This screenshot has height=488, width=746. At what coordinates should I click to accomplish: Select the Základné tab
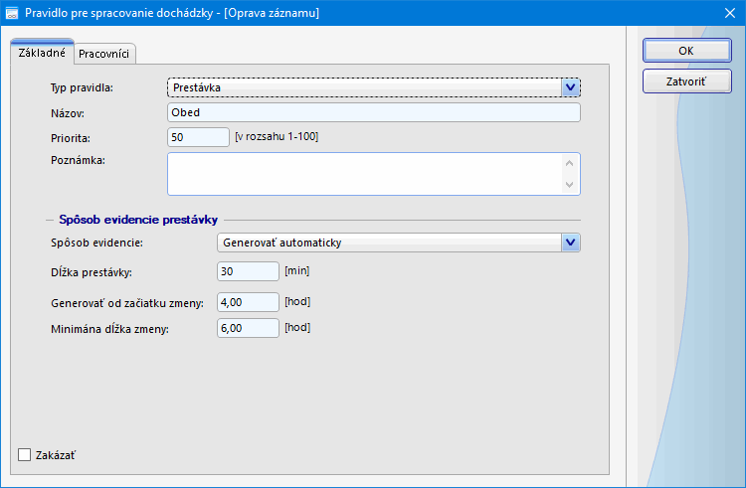[x=42, y=53]
